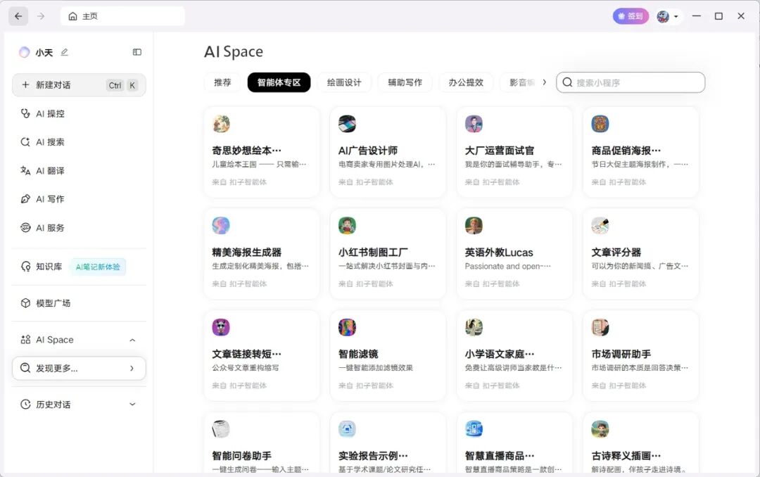Open the 小学语文家庭 agent icon
760x477 pixels.
pyautogui.click(x=474, y=327)
